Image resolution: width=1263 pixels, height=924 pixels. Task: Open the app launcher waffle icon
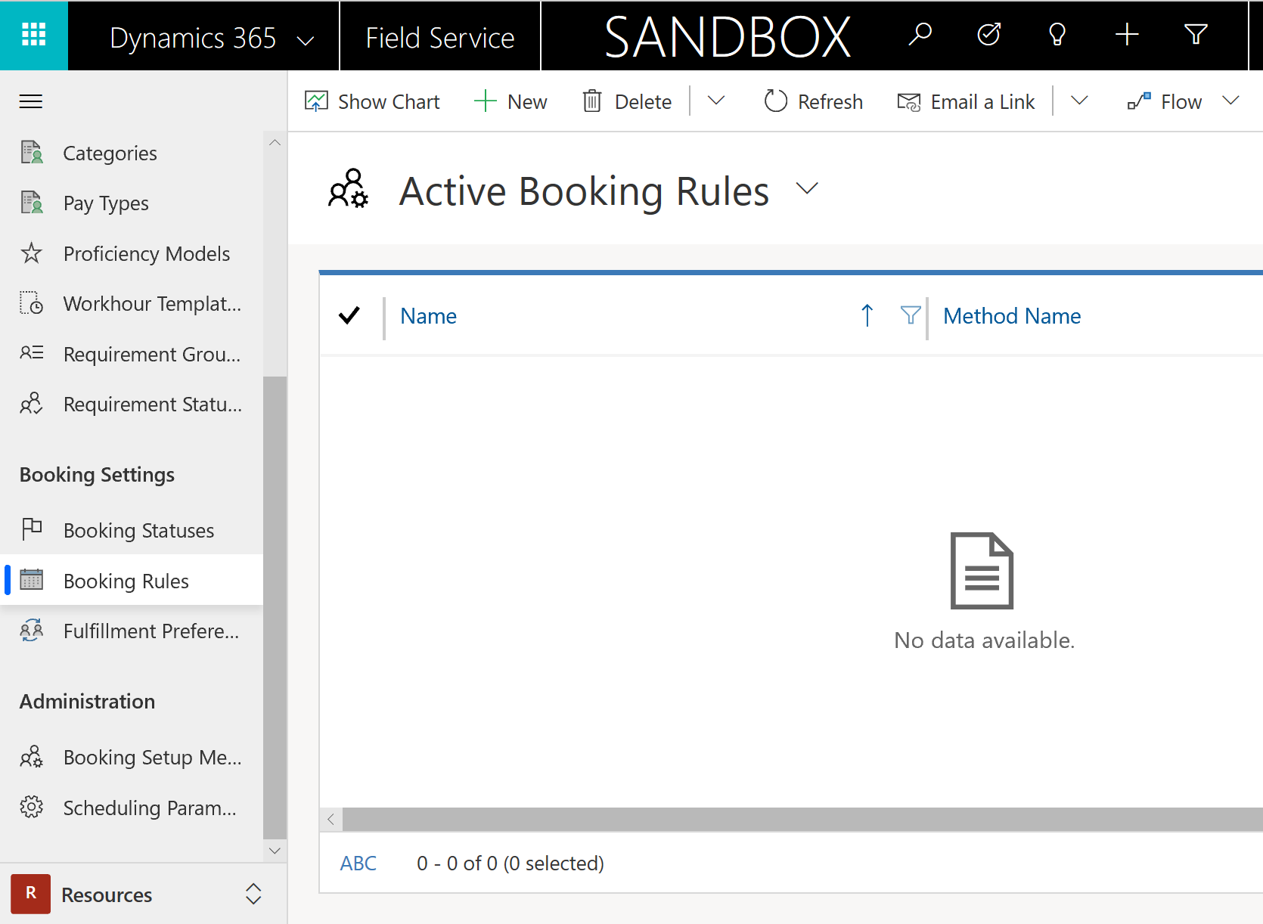tap(34, 35)
